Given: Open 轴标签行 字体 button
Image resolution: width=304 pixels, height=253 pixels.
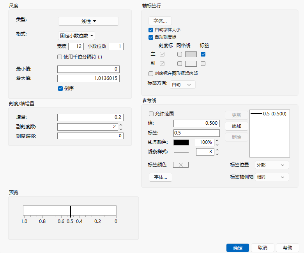Looking at the screenshot, I should (x=160, y=21).
